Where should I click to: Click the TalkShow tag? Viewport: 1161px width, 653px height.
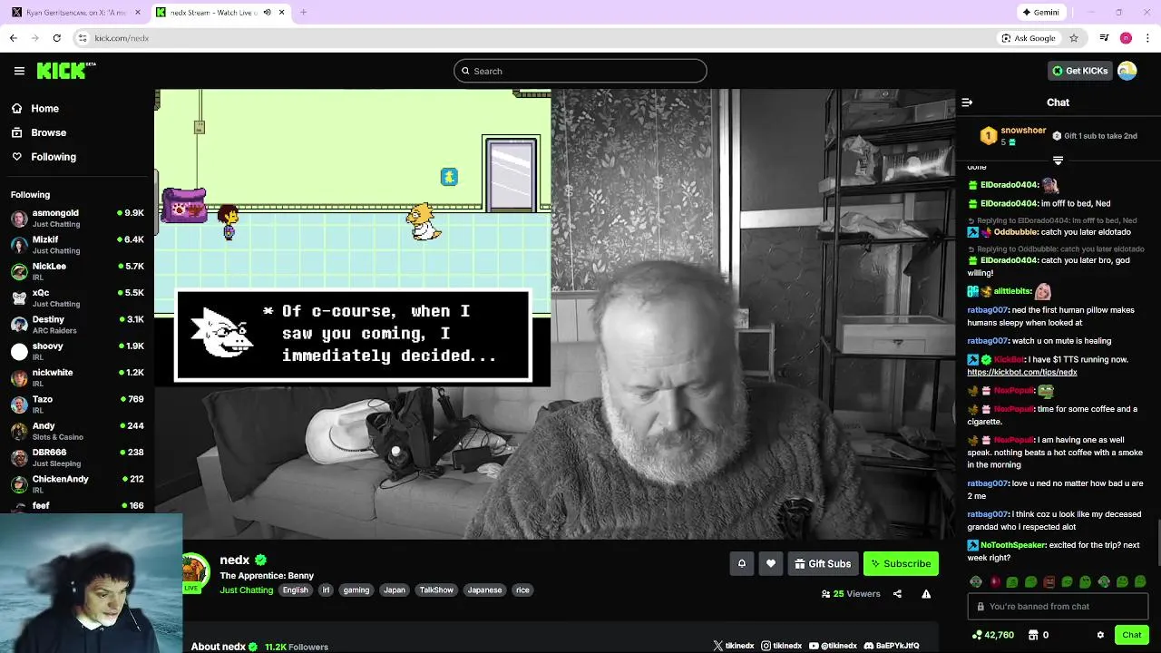tap(436, 590)
